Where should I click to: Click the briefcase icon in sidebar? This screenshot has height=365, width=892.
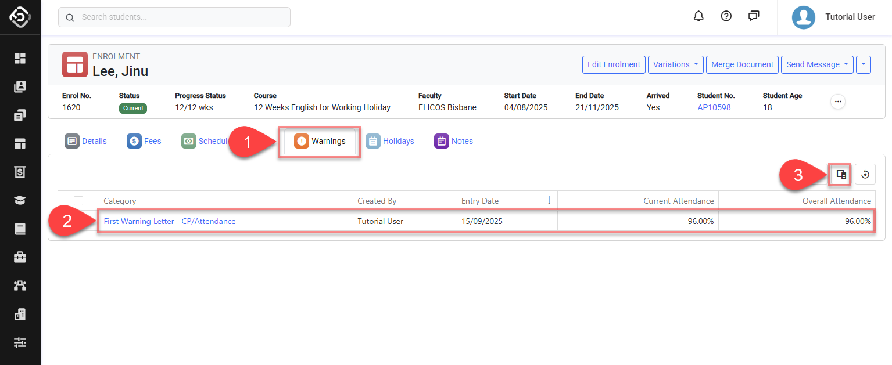(x=20, y=257)
